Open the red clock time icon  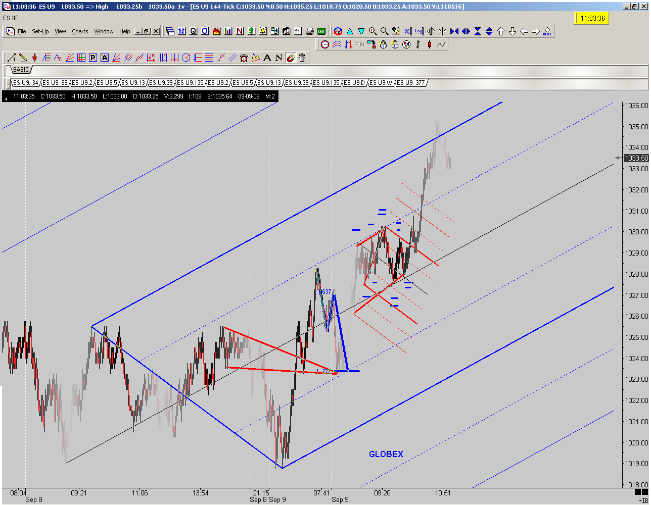pyautogui.click(x=325, y=44)
